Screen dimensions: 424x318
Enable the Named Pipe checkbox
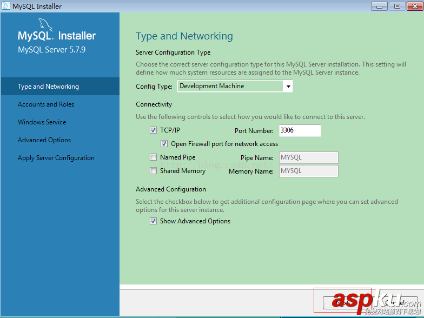[154, 157]
